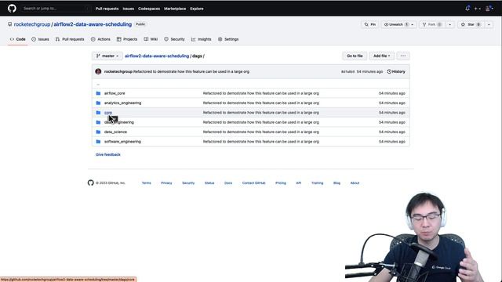Open the footer GitHub logo
This screenshot has height=282, width=502.
91,183
